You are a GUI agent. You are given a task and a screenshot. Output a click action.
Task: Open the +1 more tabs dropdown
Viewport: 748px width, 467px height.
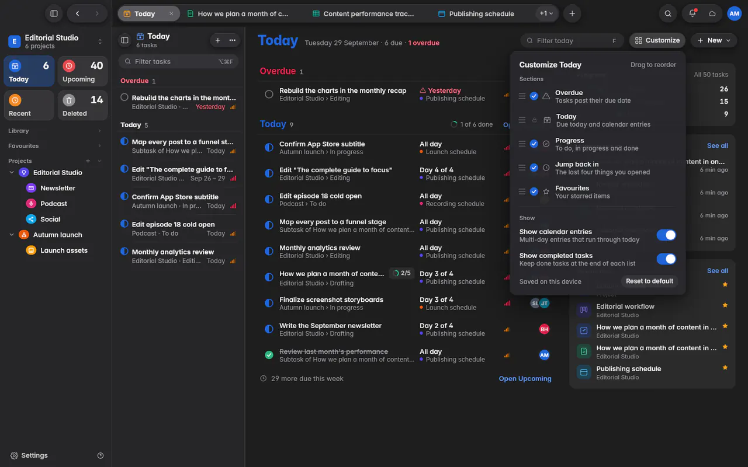coord(547,13)
